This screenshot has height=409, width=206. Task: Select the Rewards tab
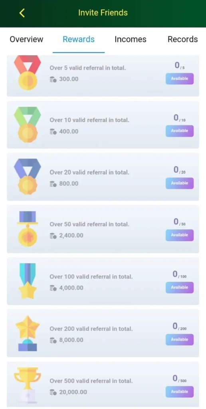pos(79,40)
